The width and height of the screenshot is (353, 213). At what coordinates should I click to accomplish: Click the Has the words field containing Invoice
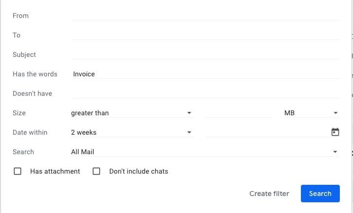point(205,74)
